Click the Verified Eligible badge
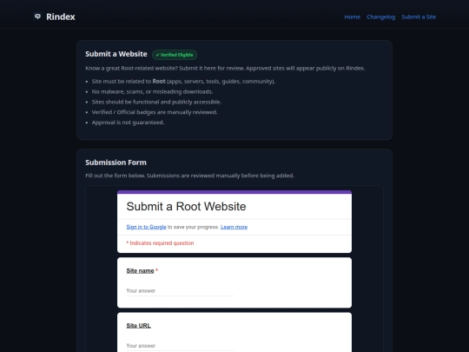Viewport: 469px width, 352px height. click(175, 55)
